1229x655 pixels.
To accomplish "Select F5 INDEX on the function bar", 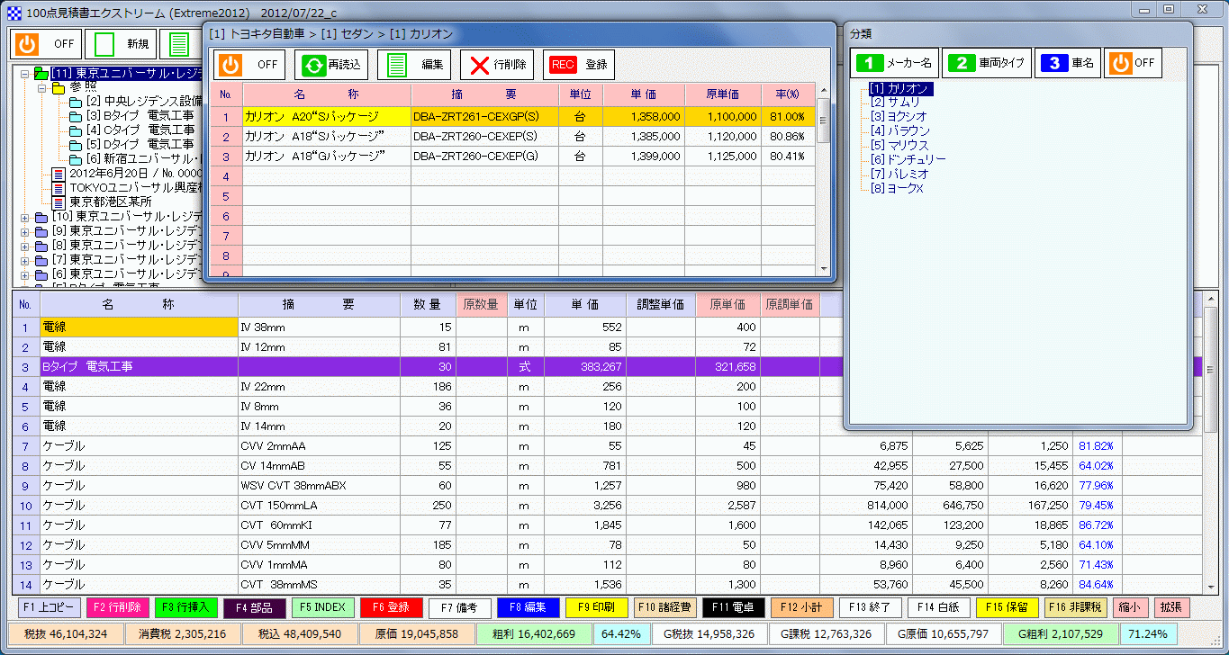I will 323,607.
